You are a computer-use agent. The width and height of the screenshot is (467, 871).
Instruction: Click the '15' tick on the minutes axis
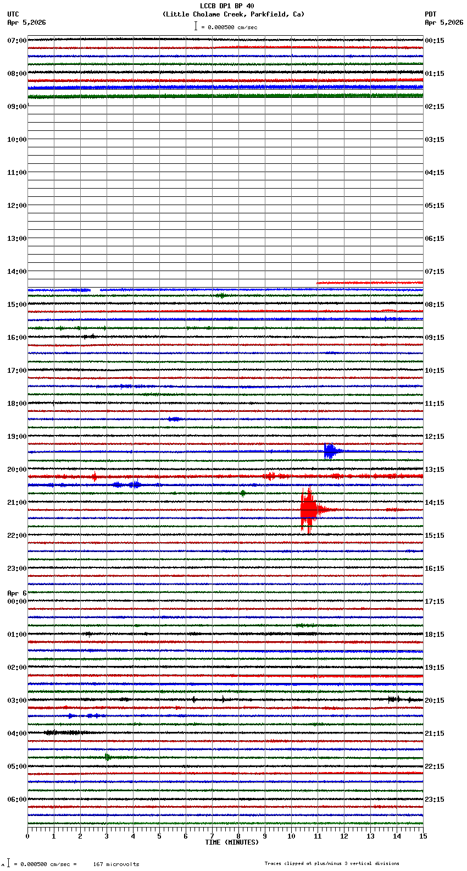423,836
